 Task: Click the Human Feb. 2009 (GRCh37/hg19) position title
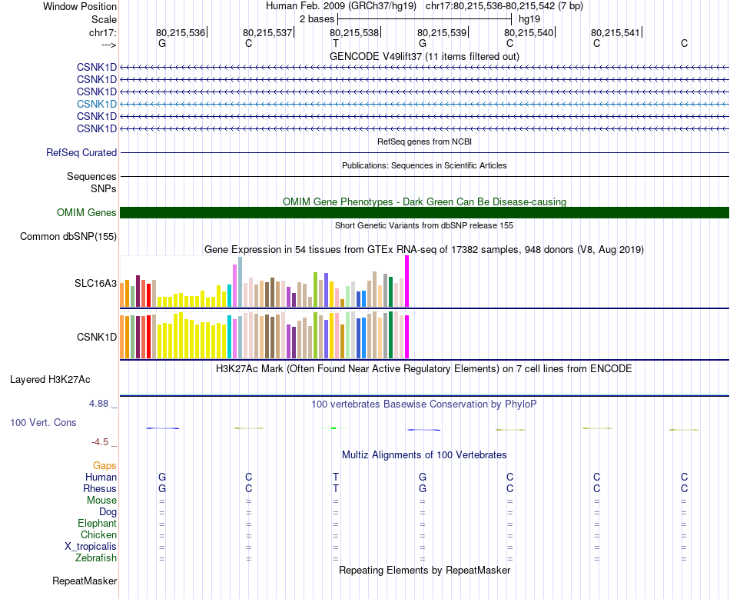click(x=341, y=6)
